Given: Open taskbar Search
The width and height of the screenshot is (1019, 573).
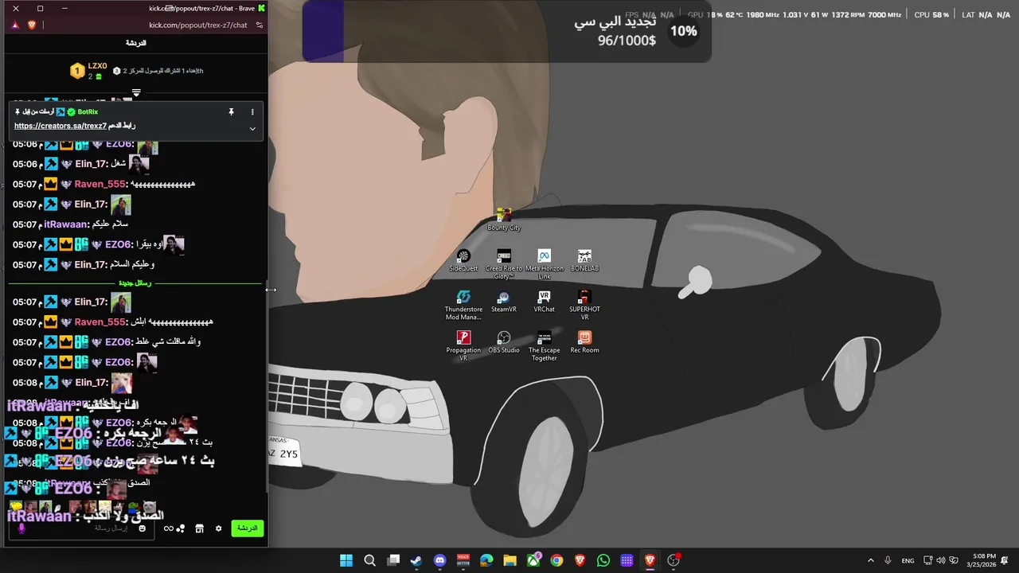Looking at the screenshot, I should click(369, 560).
